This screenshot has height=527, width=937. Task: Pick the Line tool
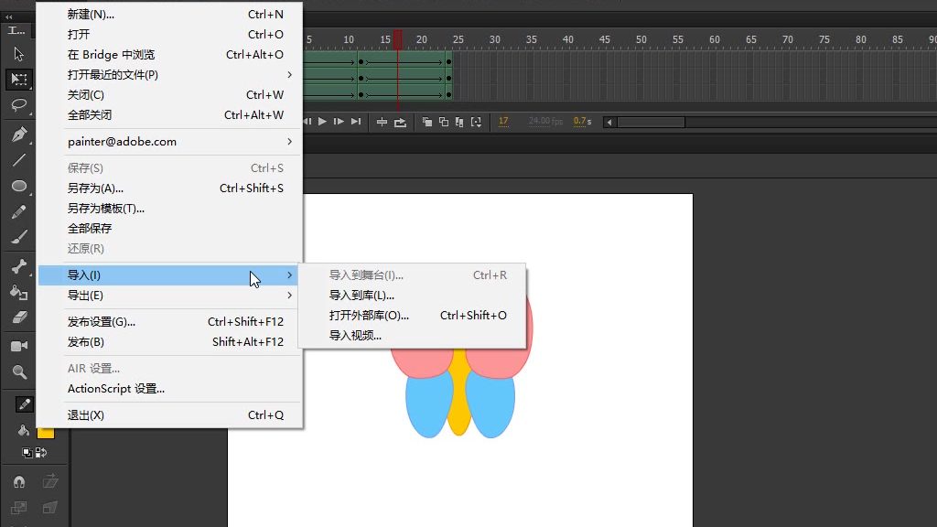18,160
